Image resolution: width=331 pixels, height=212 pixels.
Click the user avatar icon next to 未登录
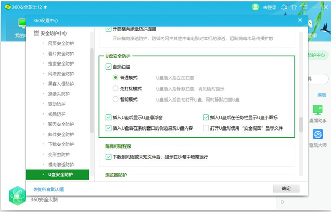255,7
